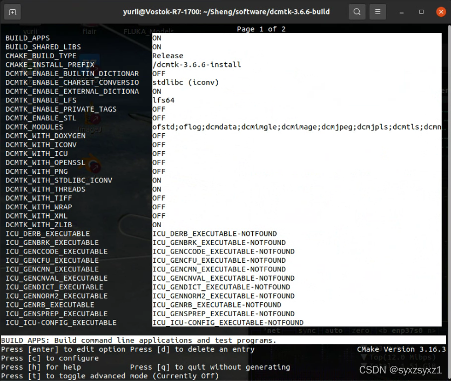Select the lfs64 value
This screenshot has height=381, width=451.
pos(163,100)
